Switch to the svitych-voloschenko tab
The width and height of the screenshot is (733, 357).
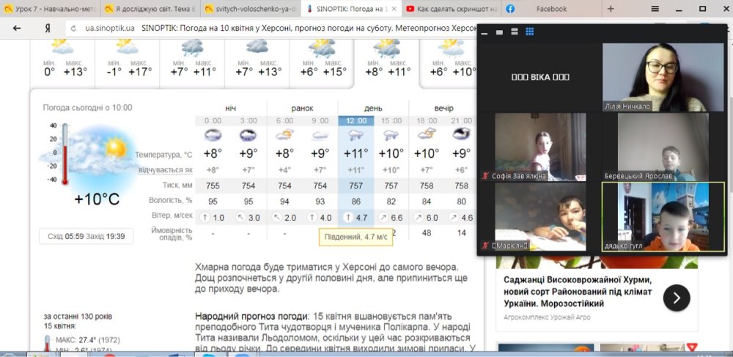[x=251, y=8]
